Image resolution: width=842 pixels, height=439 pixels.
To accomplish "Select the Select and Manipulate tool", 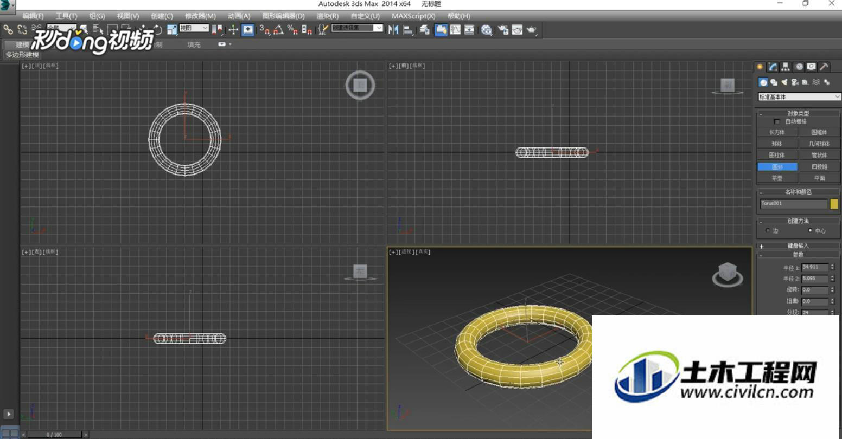I will [233, 30].
